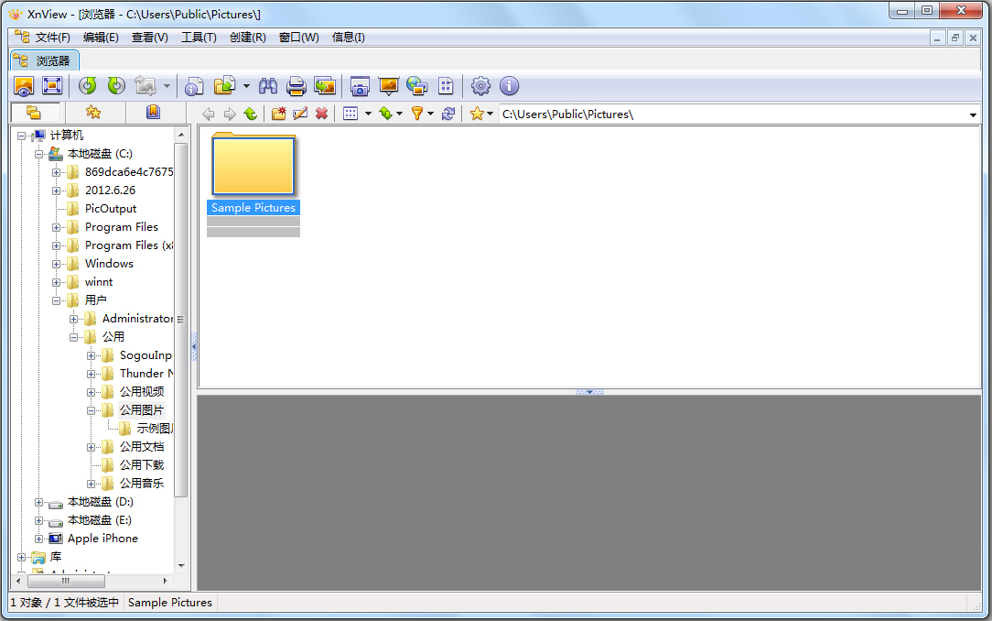Open sort dropdown arrow
This screenshot has height=621, width=992.
(400, 114)
